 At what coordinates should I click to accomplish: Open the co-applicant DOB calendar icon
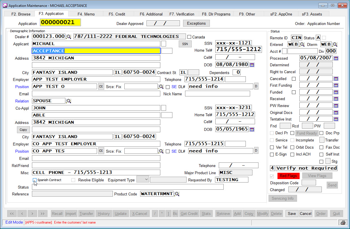[x=252, y=129]
